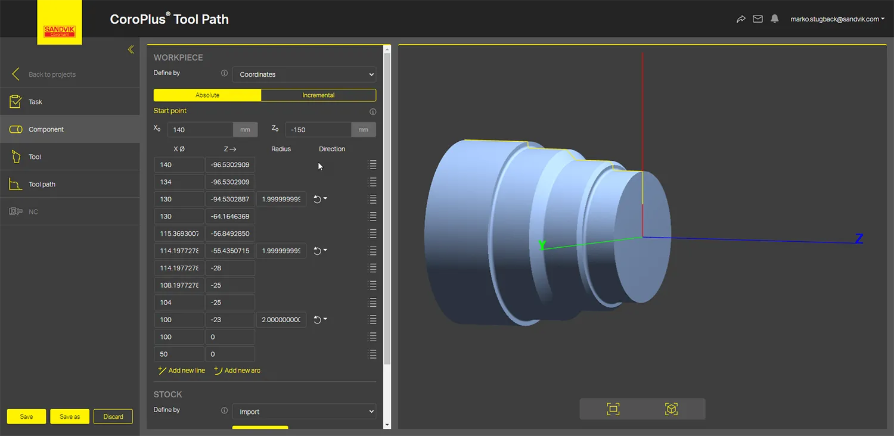Open arc direction dropdown on -23 row

[321, 320]
